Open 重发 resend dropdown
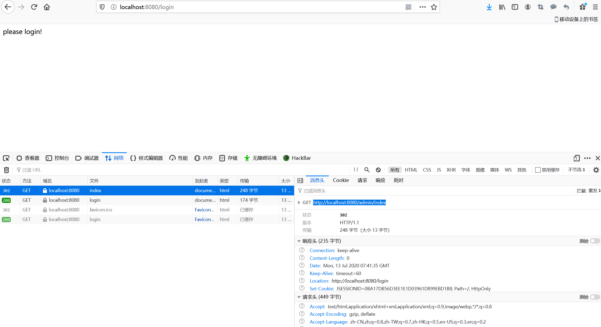Image resolution: width=601 pixels, height=327 pixels. pos(594,191)
